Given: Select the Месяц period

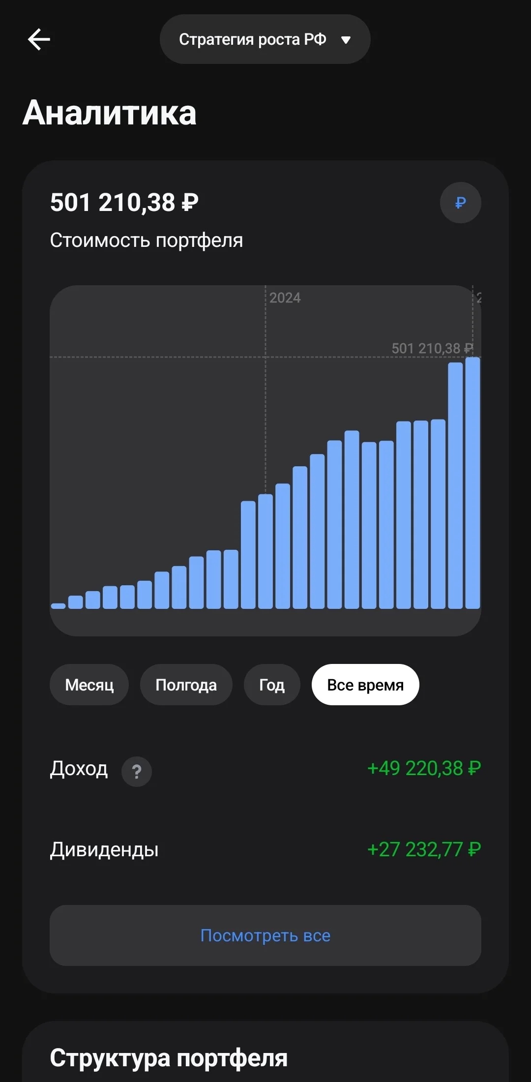Looking at the screenshot, I should 89,685.
